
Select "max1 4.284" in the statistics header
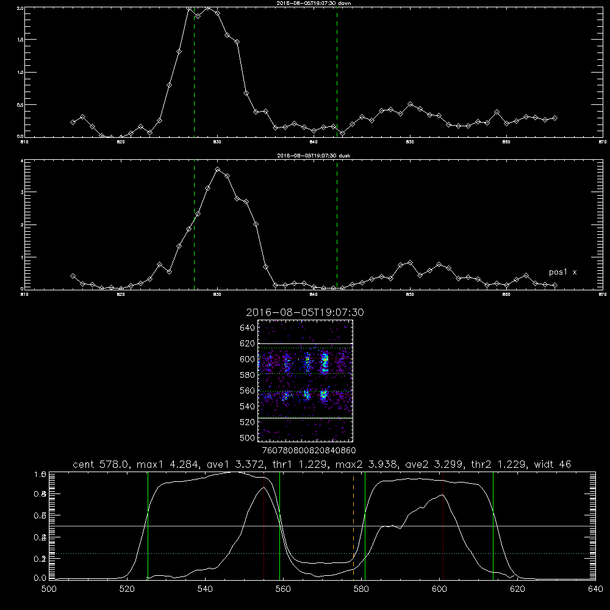(x=167, y=464)
